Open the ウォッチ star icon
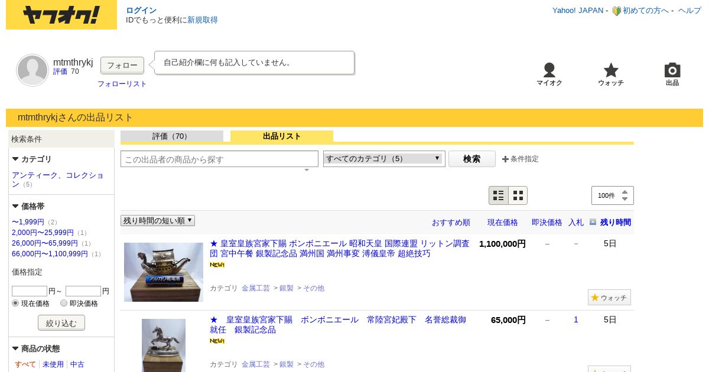This screenshot has width=709, height=372. (x=611, y=70)
